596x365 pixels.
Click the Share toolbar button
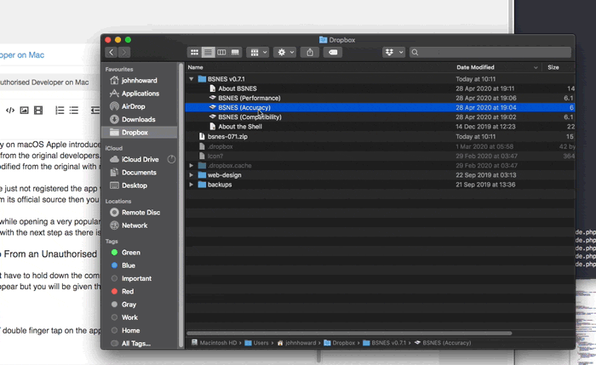[310, 53]
